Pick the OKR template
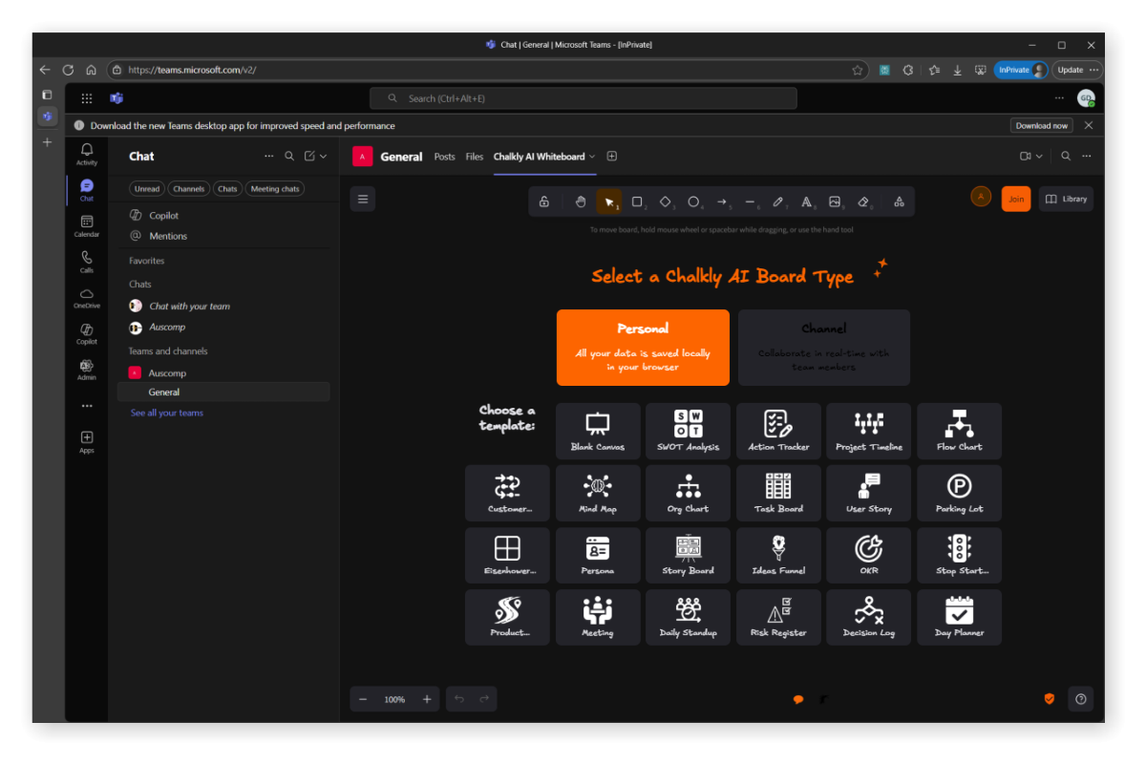The image size is (1146, 764). coord(869,556)
